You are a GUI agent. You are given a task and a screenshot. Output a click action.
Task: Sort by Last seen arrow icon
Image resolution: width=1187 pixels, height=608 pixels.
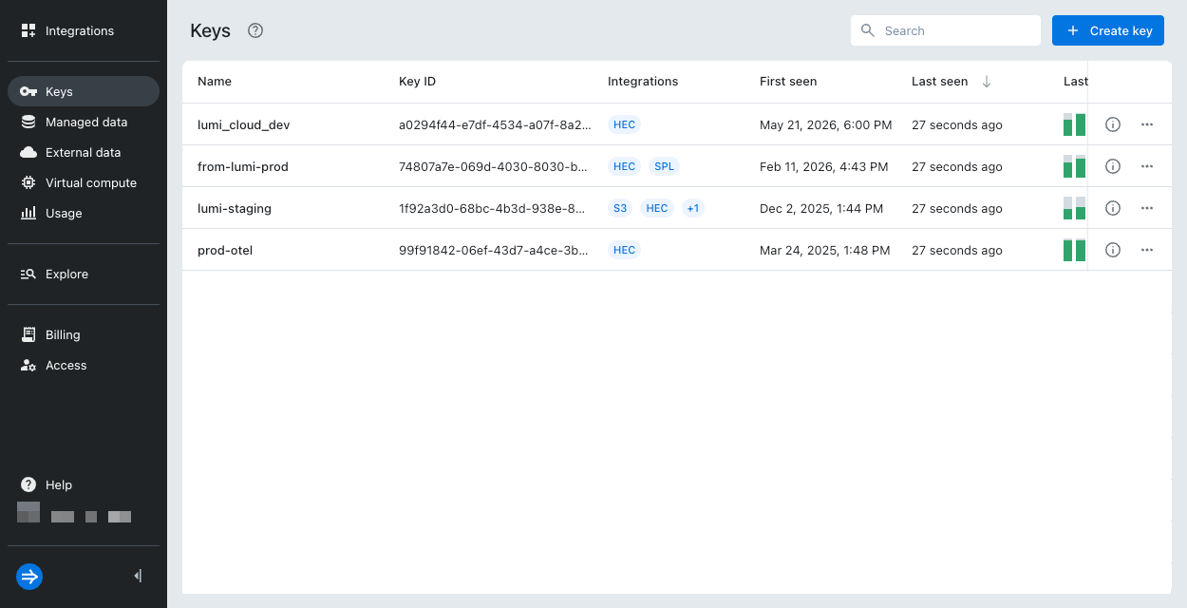tap(987, 82)
